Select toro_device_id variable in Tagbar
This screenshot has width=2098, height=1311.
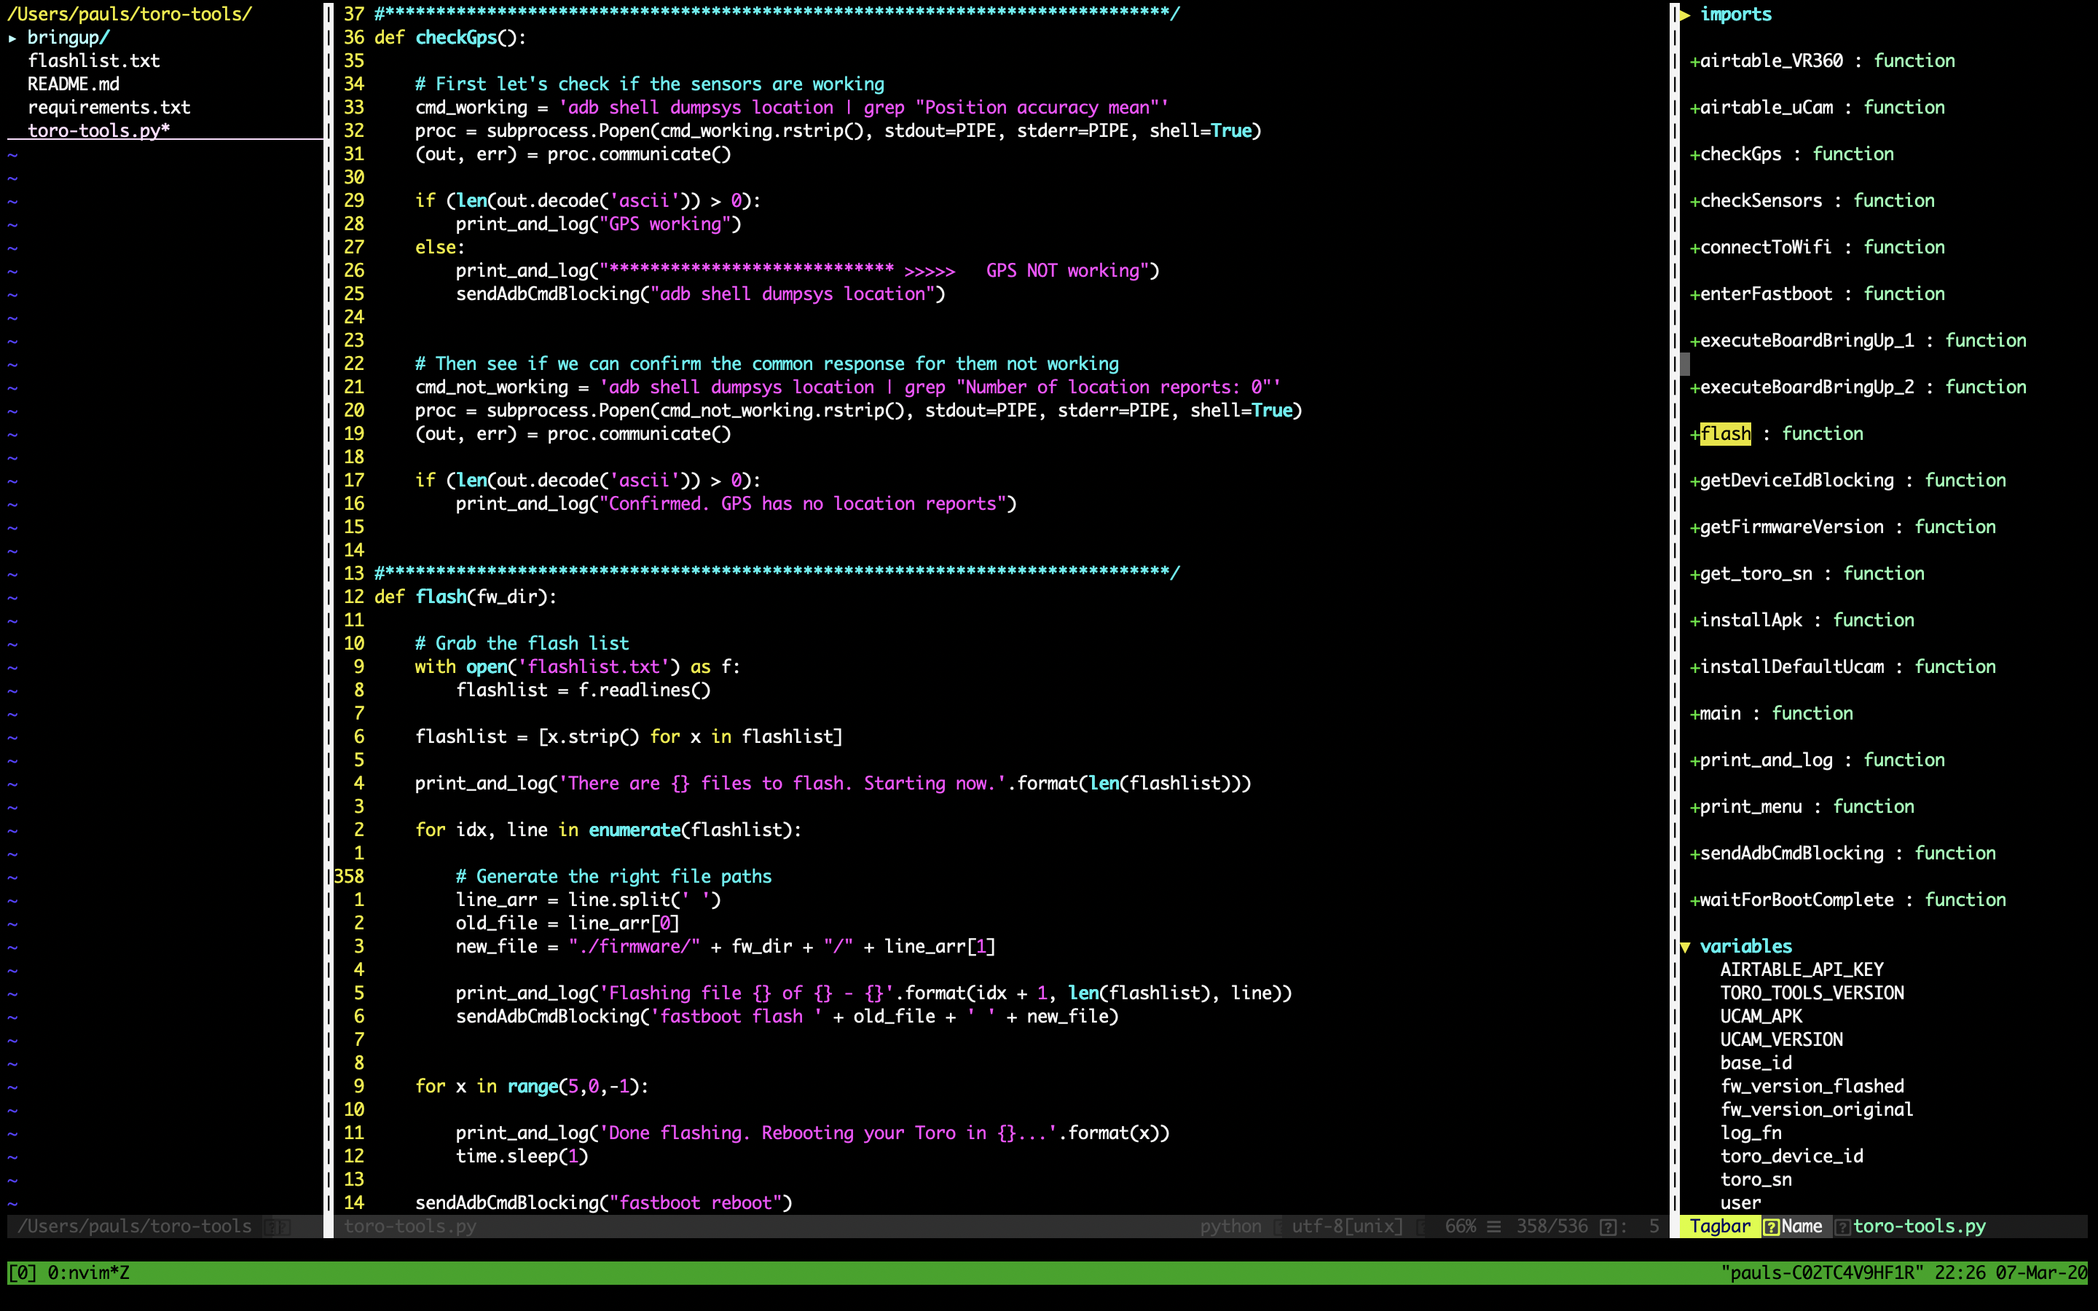tap(1792, 1157)
